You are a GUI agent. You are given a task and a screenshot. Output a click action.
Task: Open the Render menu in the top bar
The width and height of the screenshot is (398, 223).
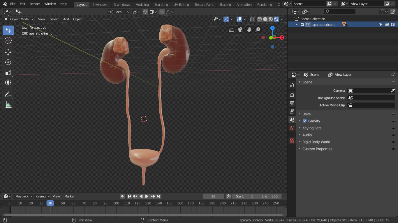[35, 4]
